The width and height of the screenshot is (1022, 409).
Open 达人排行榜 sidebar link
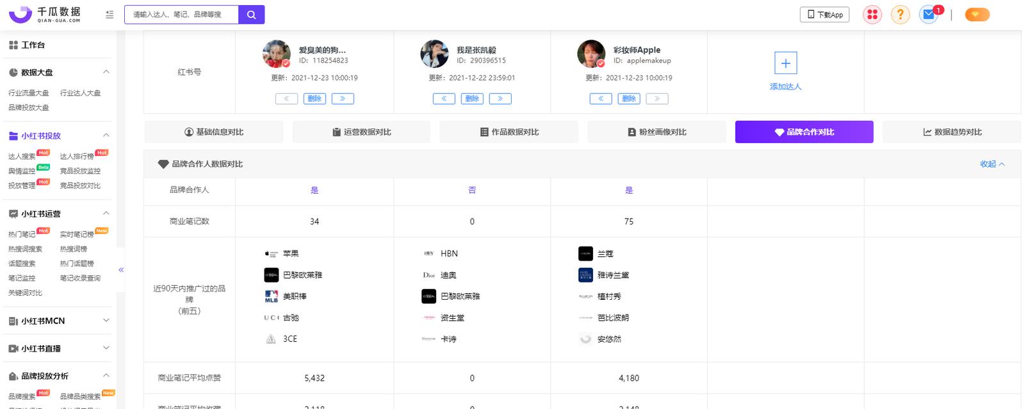click(x=77, y=157)
